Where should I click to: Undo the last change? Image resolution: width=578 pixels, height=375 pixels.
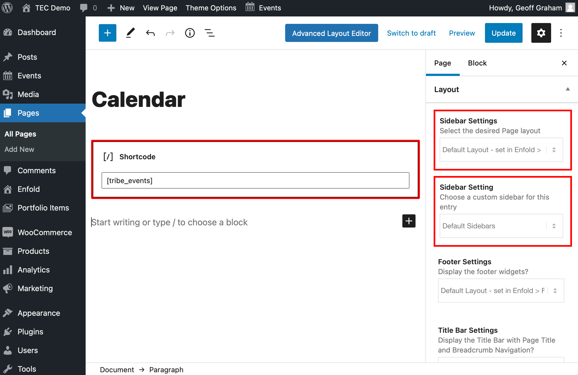click(150, 33)
